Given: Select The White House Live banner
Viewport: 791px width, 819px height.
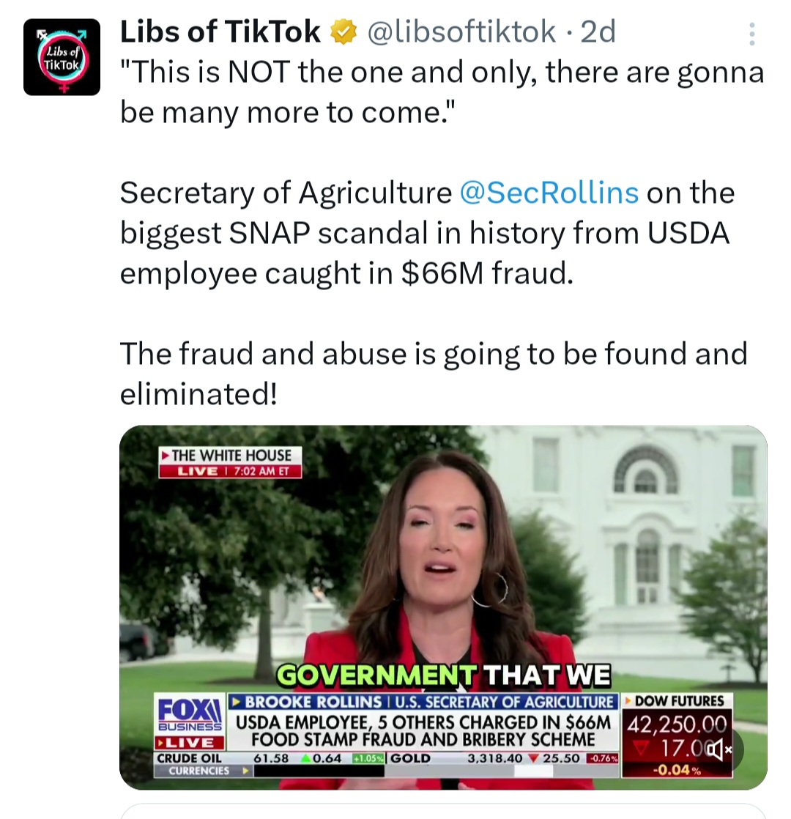Looking at the screenshot, I should click(x=230, y=462).
